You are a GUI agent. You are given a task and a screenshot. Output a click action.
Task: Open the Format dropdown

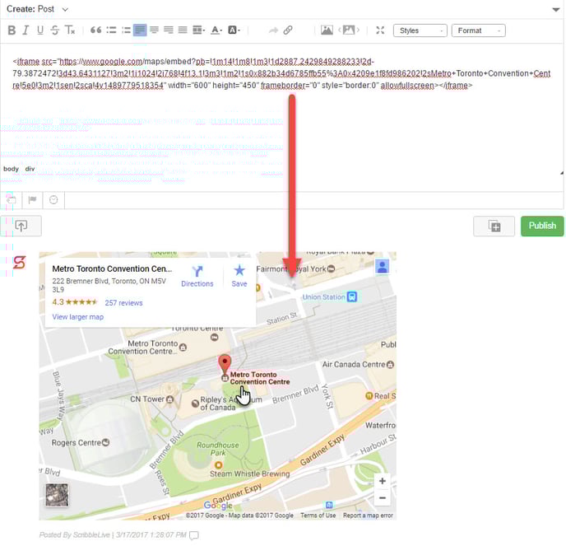pyautogui.click(x=478, y=30)
